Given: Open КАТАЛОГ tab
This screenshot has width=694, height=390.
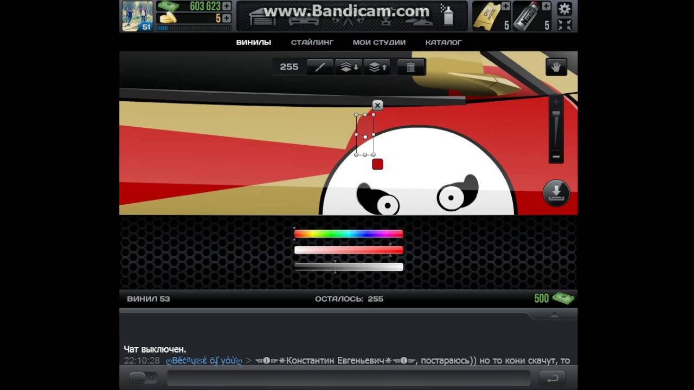Looking at the screenshot, I should click(x=444, y=42).
